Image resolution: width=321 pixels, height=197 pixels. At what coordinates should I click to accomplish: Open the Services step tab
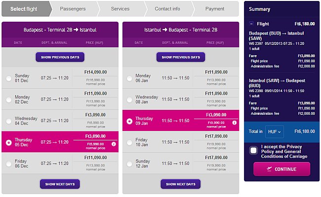pos(120,9)
